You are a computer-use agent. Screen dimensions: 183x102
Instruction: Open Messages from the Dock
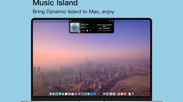click(60, 94)
